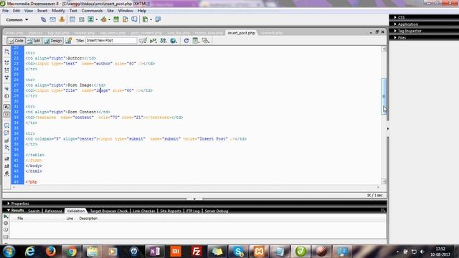The height and width of the screenshot is (258, 459).
Task: Click the Images insert icon
Action: click(91, 19)
